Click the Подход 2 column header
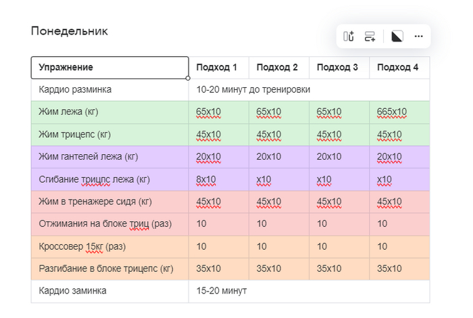473x318 pixels. pyautogui.click(x=277, y=68)
